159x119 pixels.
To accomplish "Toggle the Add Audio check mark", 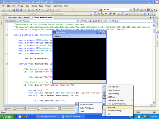I will 104,97.
